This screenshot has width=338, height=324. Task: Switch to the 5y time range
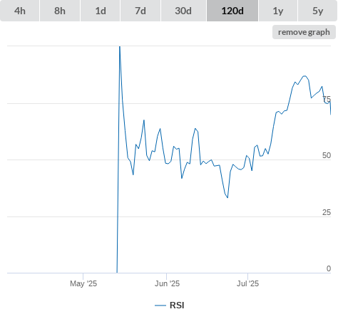317,11
